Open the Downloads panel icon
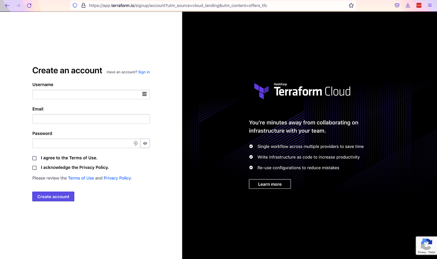The image size is (437, 259). 408,5
